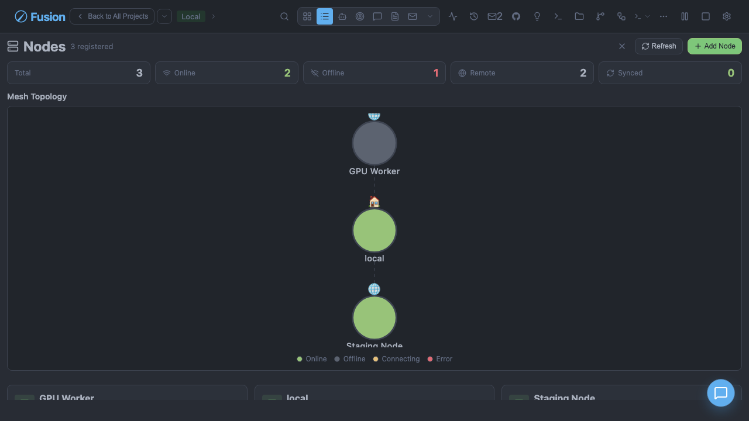Expand the view switcher overflow chevron
749x421 pixels.
point(430,16)
